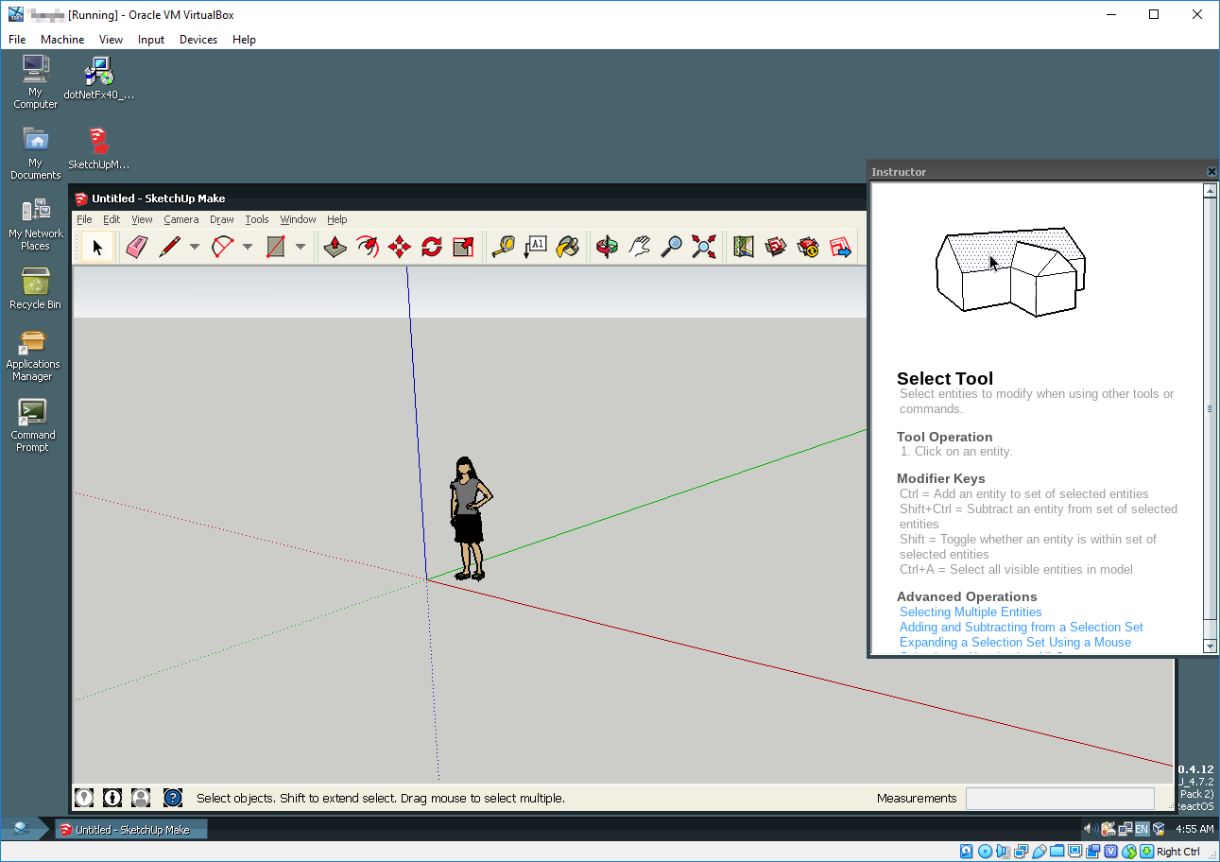
Task: Open the Recycle Bin desktop icon
Action: point(35,289)
